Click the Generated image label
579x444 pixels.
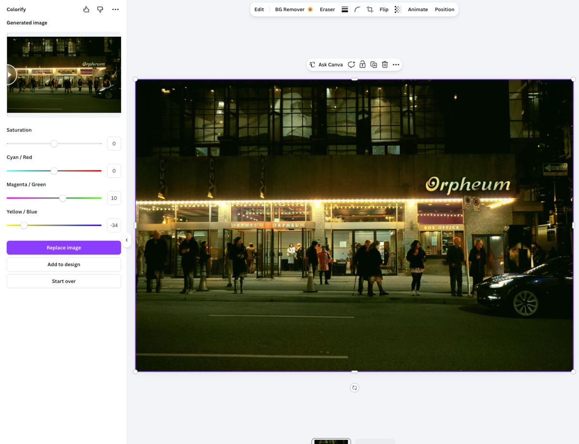point(27,23)
